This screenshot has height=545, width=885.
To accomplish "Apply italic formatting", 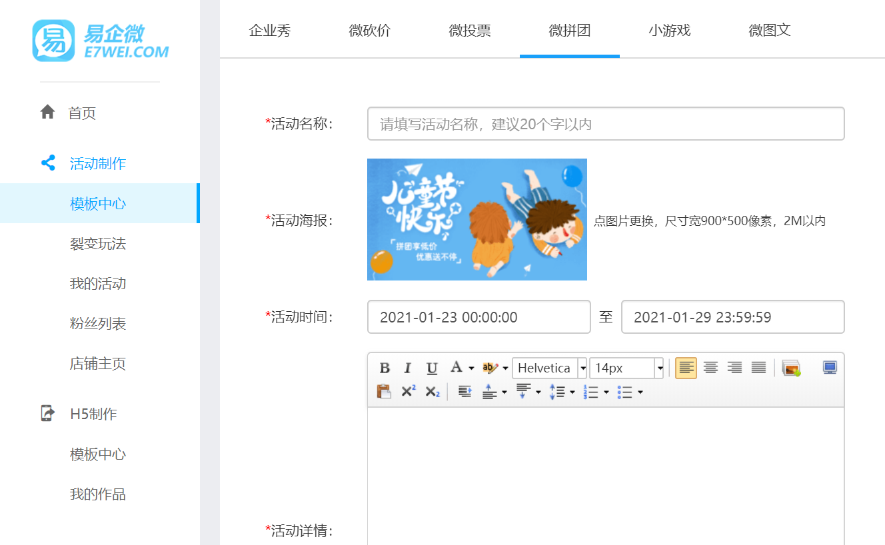I will [x=407, y=367].
